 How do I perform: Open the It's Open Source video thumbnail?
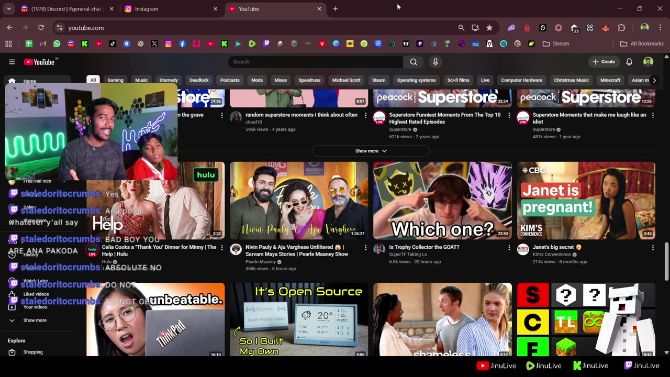click(299, 319)
